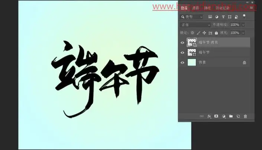
Task: Switch to the 路径 tab
Action: coord(207,8)
